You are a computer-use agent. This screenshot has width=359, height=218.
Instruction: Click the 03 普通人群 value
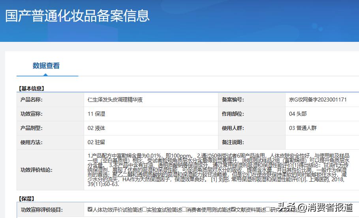(x=303, y=128)
